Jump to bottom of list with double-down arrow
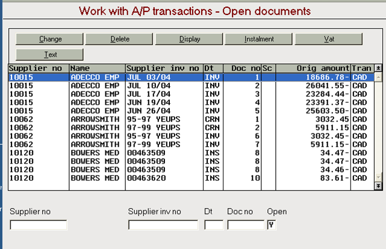 tap(378, 186)
